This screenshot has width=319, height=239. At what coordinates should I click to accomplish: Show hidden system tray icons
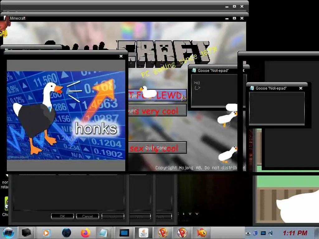tap(248, 233)
